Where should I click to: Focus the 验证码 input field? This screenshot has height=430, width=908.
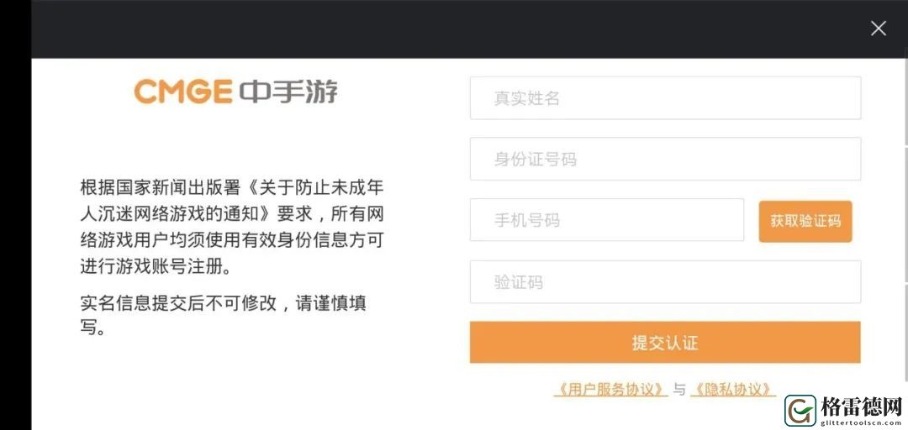[x=665, y=282]
